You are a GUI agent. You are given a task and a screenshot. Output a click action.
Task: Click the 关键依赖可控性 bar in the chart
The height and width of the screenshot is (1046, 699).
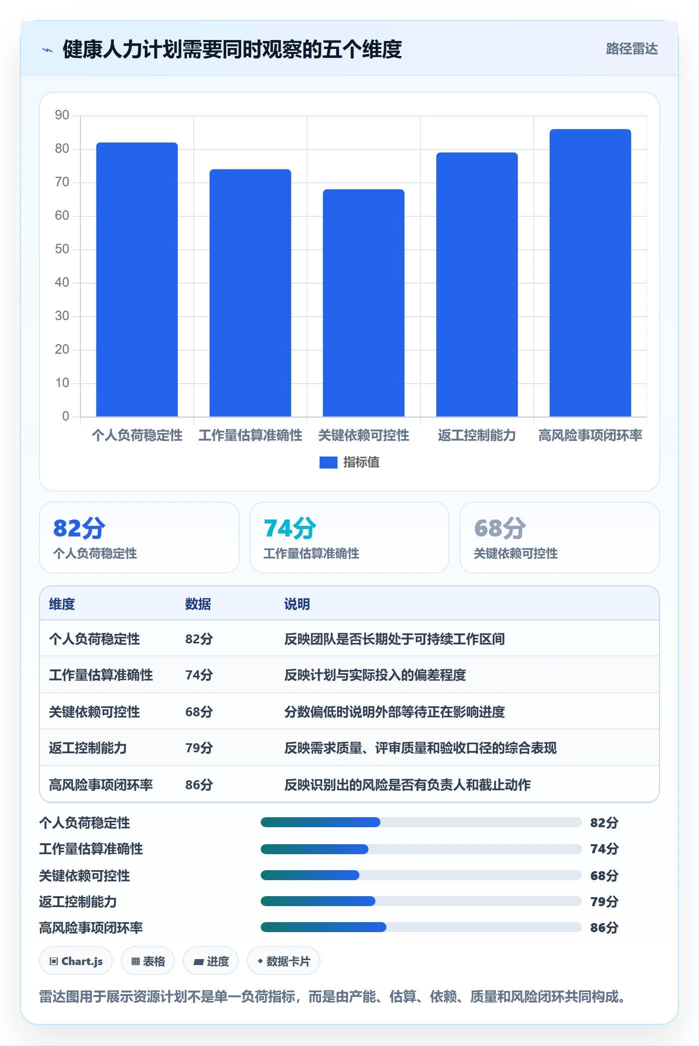pos(363,303)
